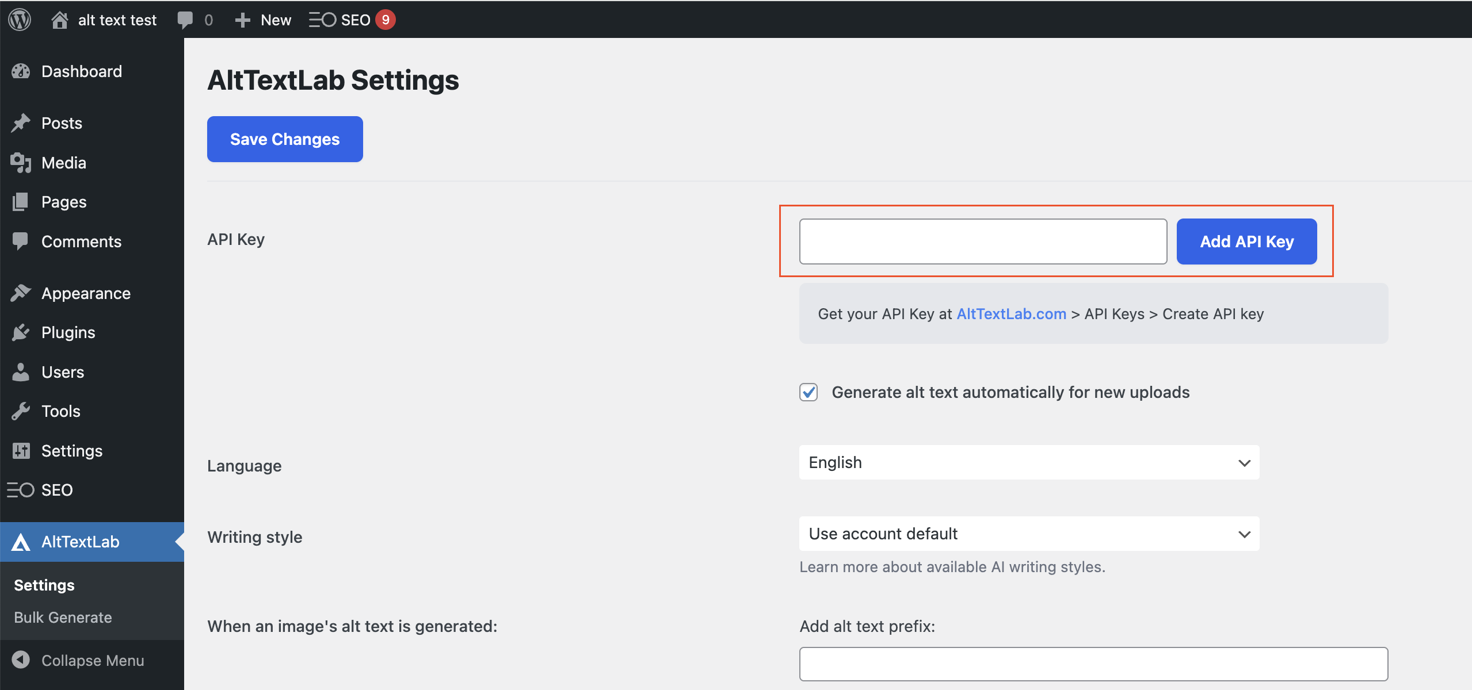
Task: Click the Appearance paintbrush icon
Action: pyautogui.click(x=21, y=293)
